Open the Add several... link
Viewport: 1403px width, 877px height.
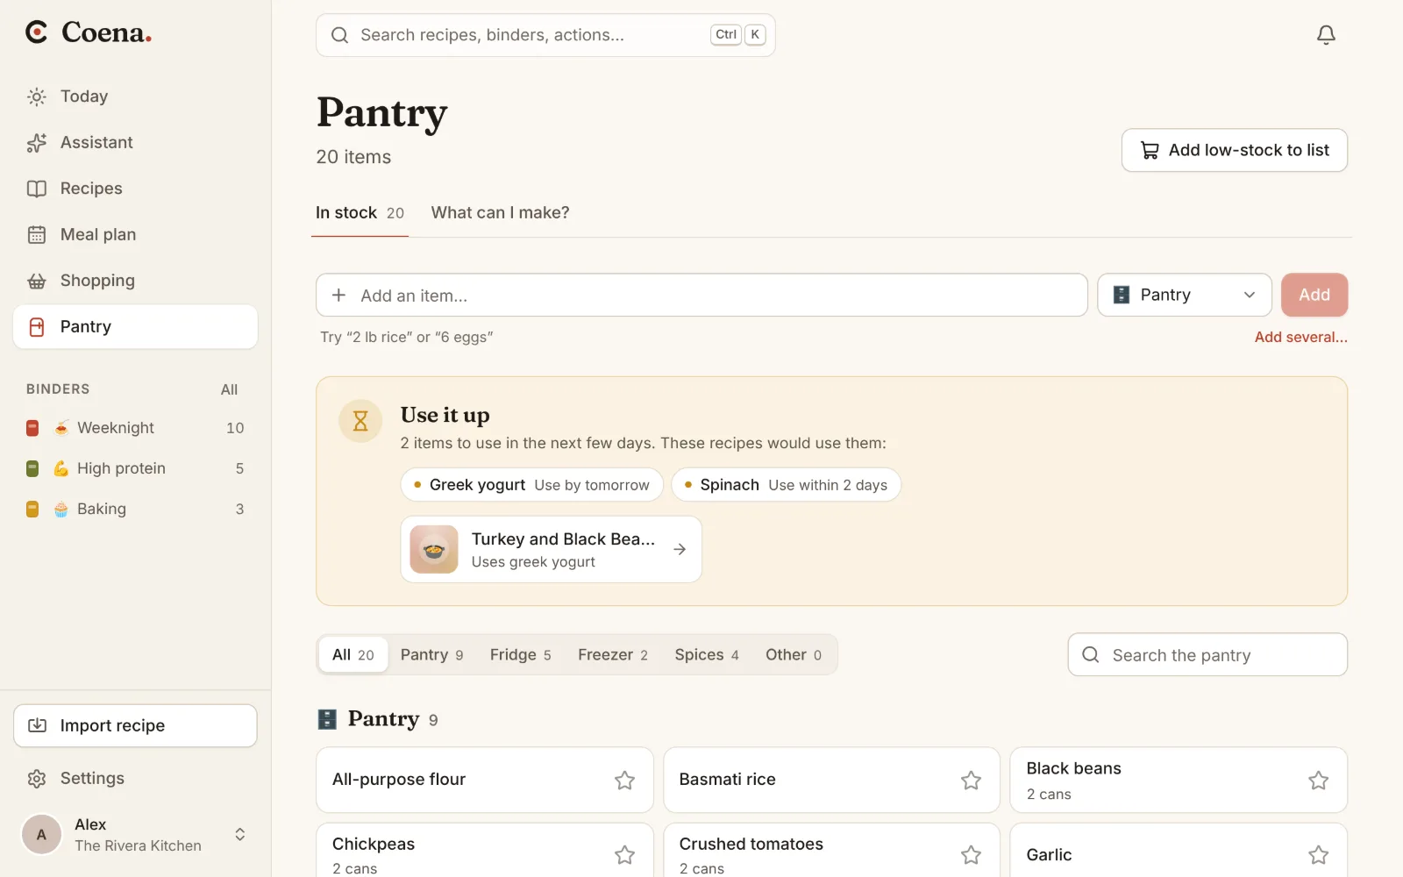pos(1300,337)
